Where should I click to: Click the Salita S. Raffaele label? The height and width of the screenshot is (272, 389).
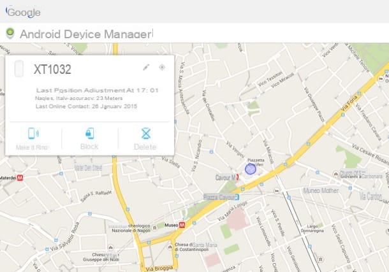click(x=96, y=196)
